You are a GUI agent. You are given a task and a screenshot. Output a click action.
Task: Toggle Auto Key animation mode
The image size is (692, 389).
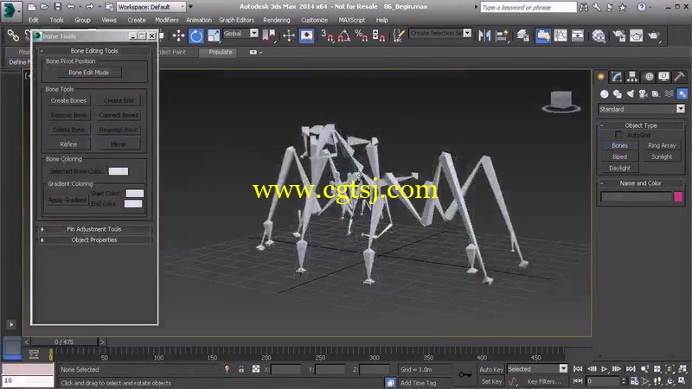click(x=490, y=370)
